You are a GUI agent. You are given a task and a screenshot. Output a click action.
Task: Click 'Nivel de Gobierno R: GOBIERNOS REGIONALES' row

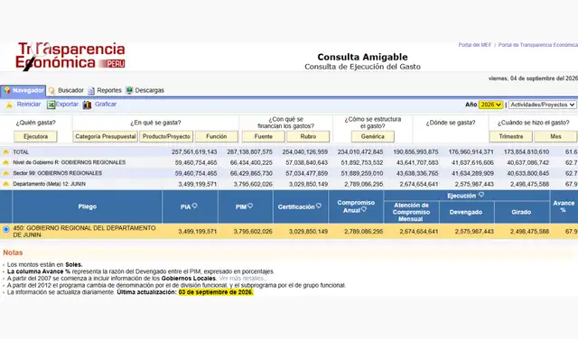click(70, 162)
